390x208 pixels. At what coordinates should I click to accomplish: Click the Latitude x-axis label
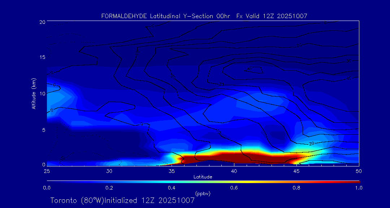tap(203, 177)
